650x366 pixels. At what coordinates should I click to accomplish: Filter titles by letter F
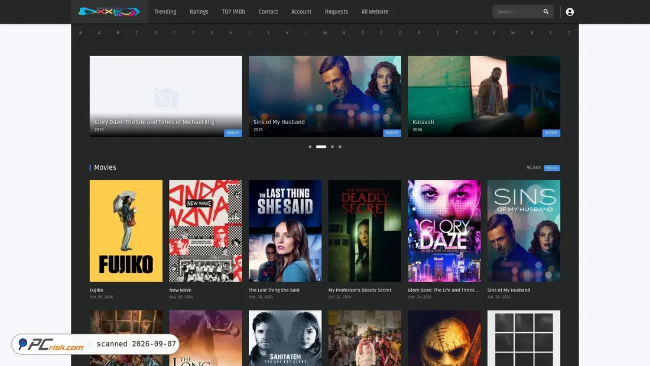(x=193, y=33)
